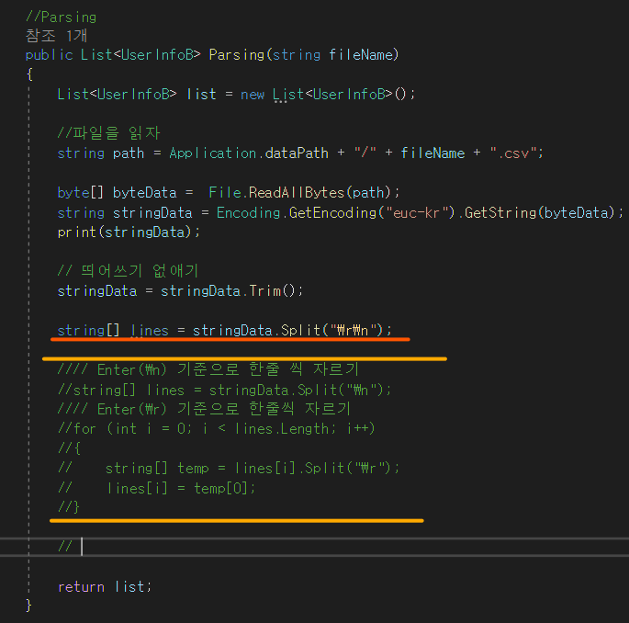Click the "\r\n" string in the uncommented Split call
The width and height of the screenshot is (629, 623).
coord(353,331)
